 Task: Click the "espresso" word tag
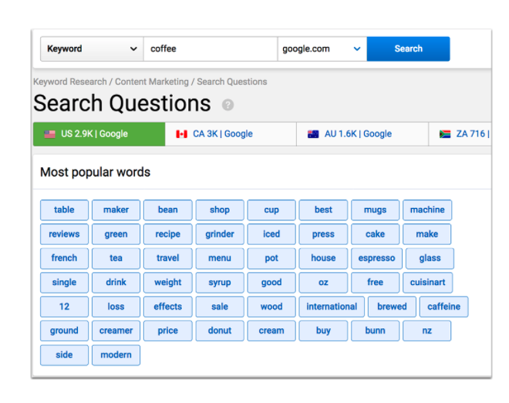click(x=376, y=258)
